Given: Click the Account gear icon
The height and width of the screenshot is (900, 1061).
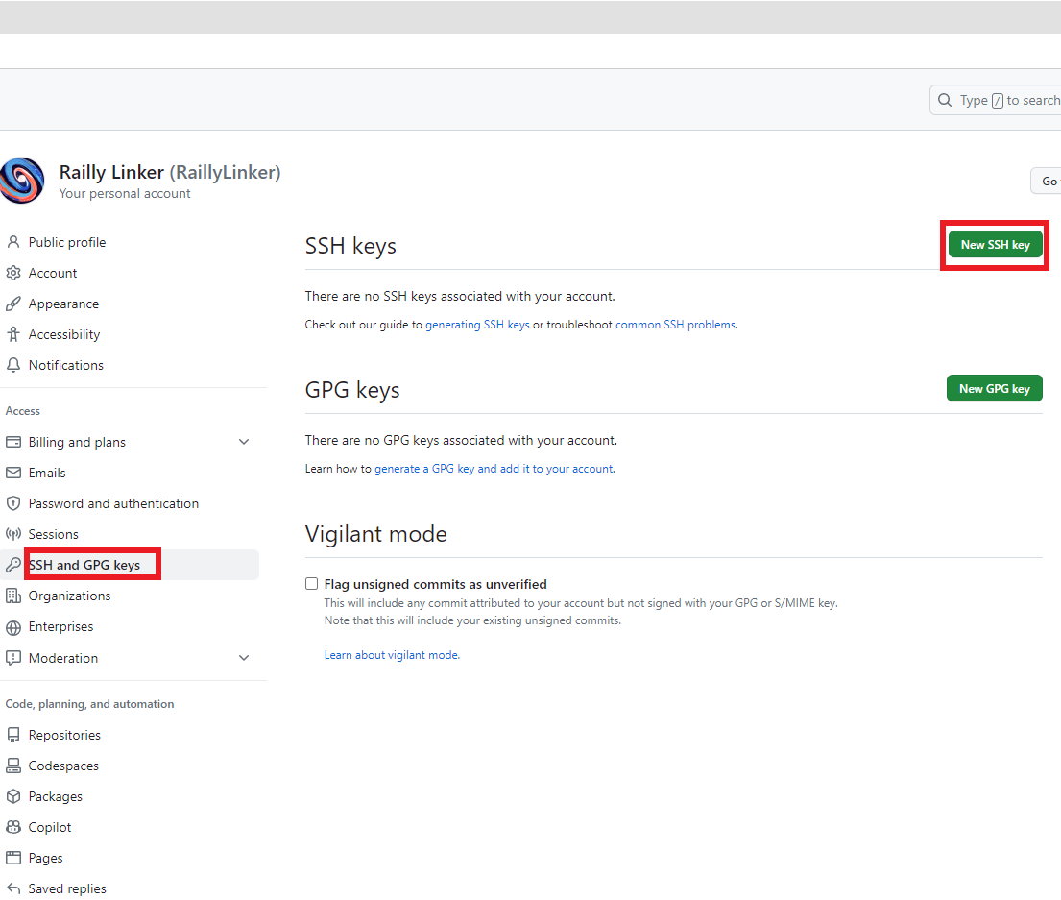Looking at the screenshot, I should click(13, 273).
